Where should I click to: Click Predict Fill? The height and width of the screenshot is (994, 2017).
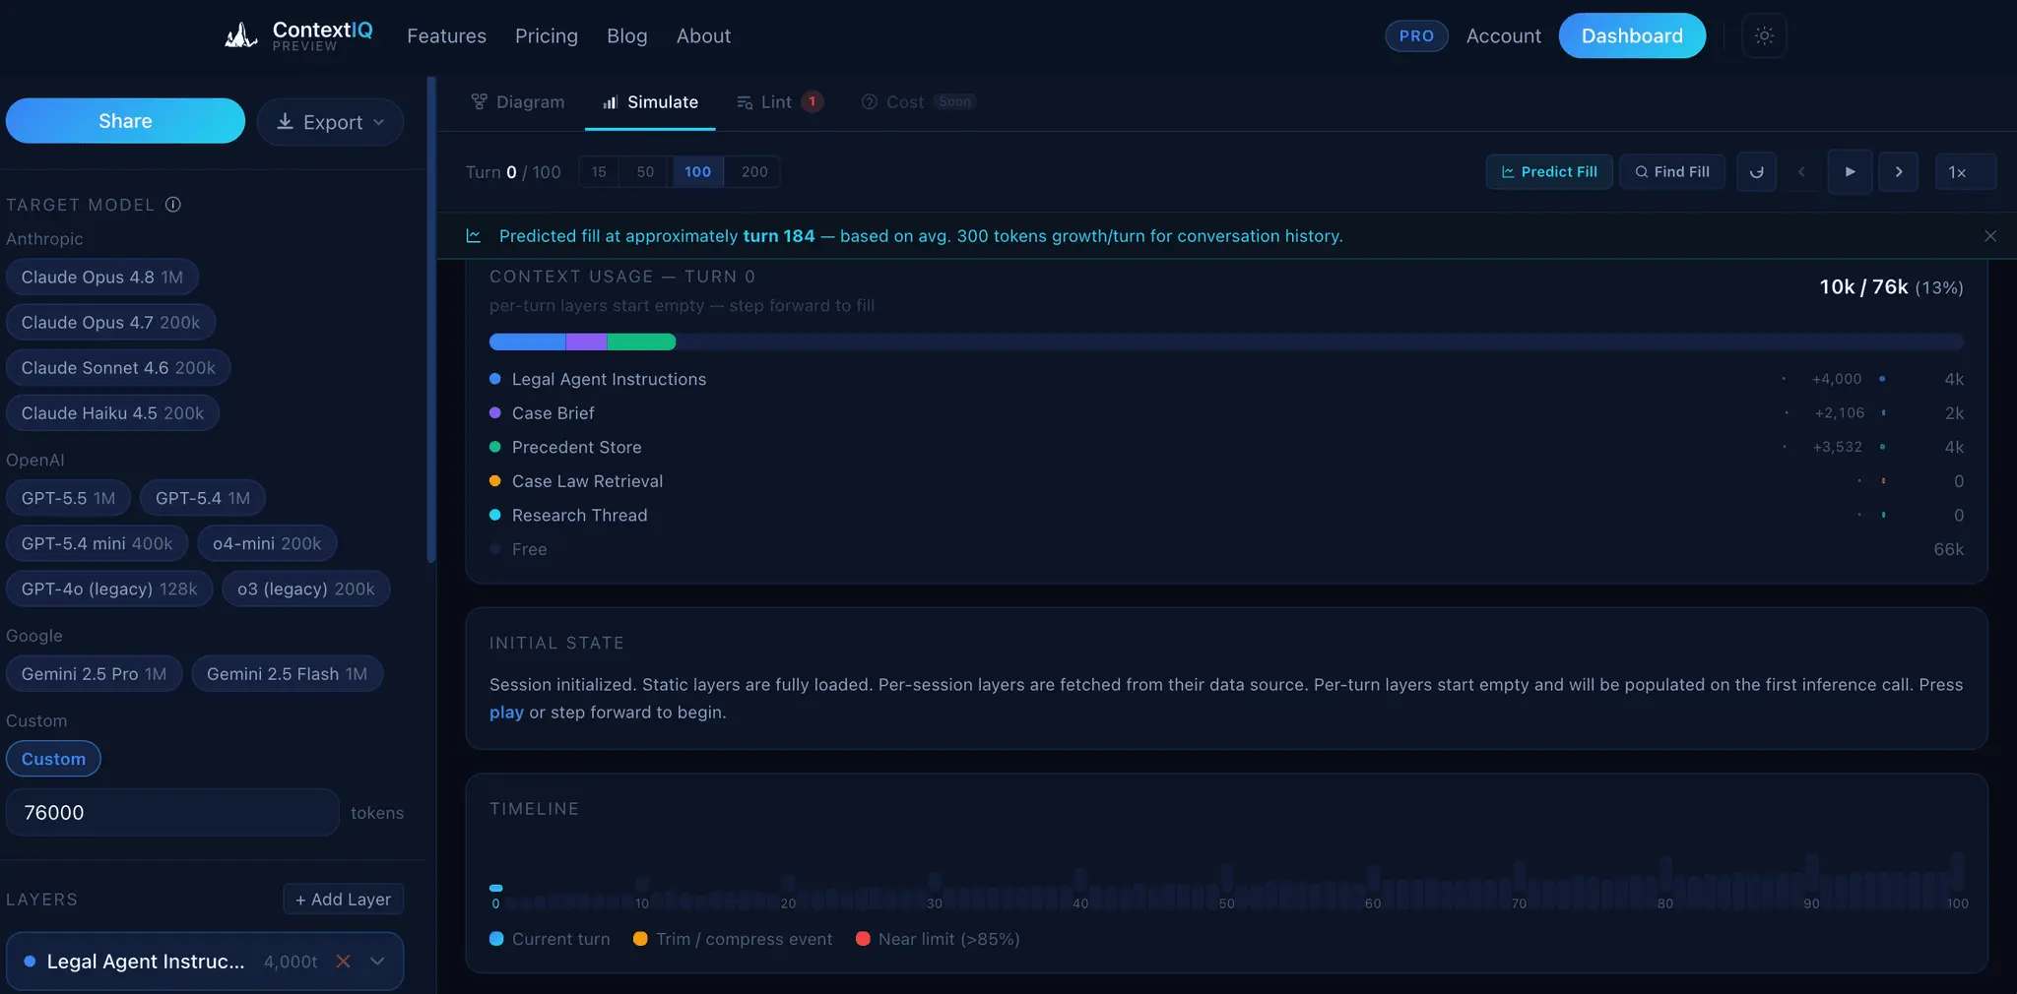click(x=1549, y=171)
